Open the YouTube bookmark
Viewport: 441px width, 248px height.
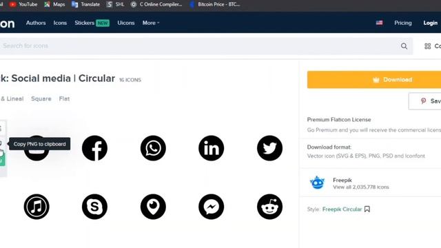tap(23, 4)
